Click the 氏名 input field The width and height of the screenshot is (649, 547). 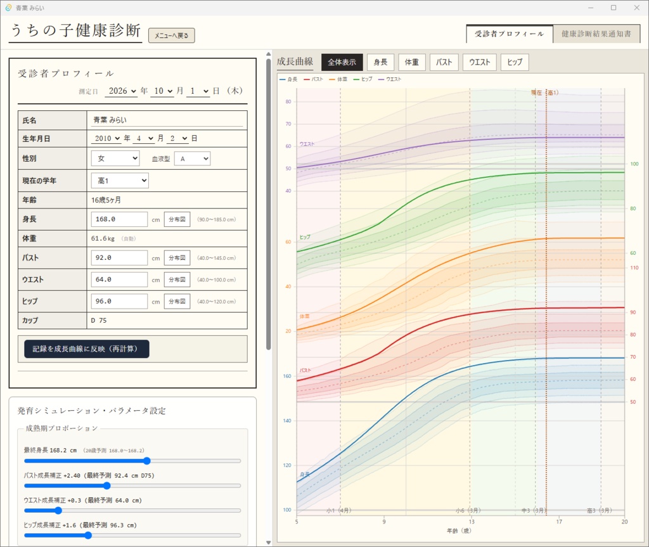[167, 120]
